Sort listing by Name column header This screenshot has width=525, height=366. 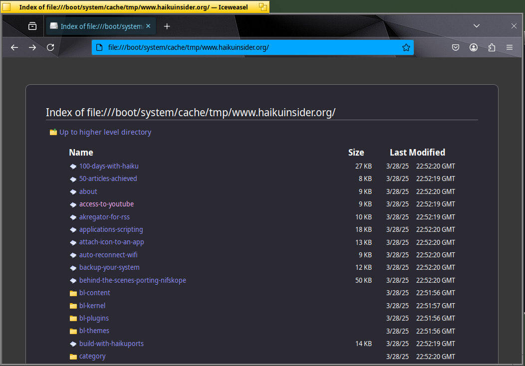click(x=81, y=153)
